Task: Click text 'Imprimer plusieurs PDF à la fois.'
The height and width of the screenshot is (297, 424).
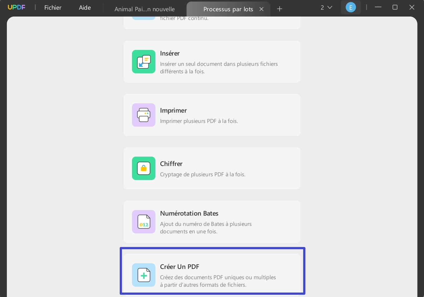Action: tap(199, 121)
